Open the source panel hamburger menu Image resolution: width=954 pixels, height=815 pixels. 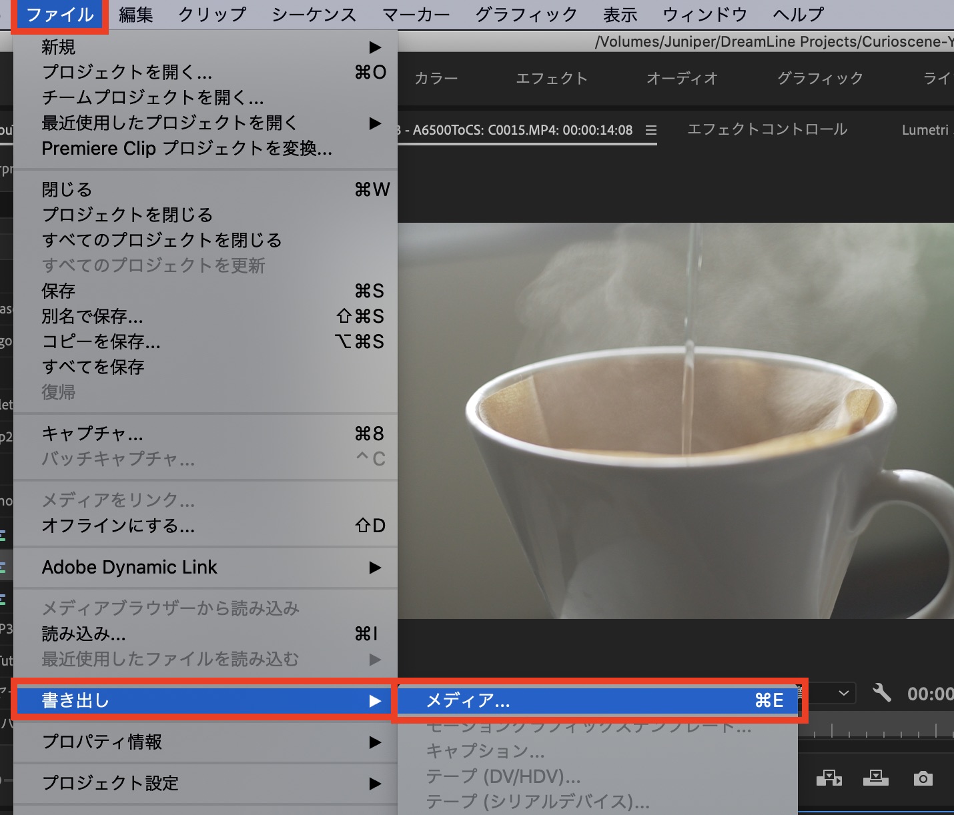click(650, 130)
